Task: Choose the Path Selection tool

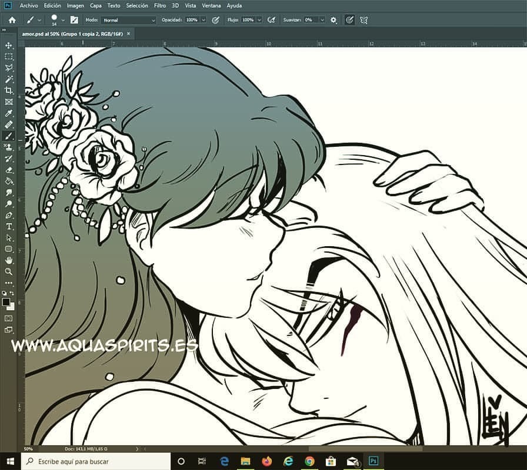Action: click(9, 238)
